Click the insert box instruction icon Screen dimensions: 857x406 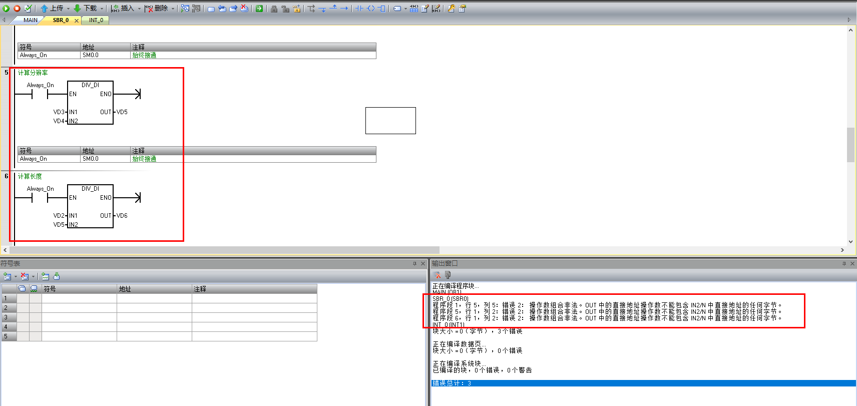382,9
